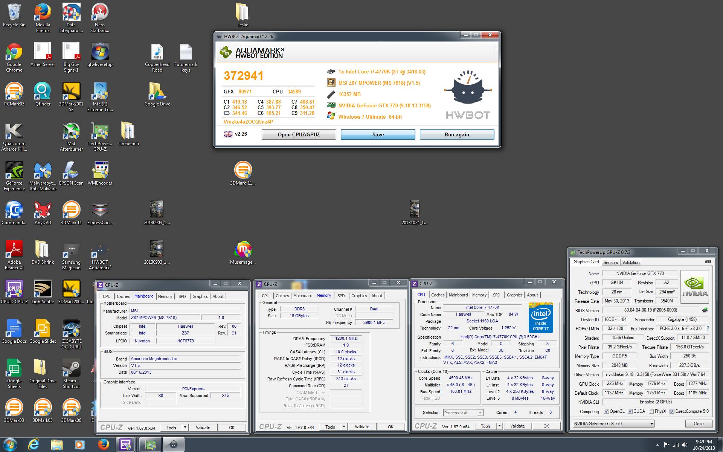Toggle the OpenCL checkbox in GPU-Z
The image size is (723, 452).
point(606,411)
